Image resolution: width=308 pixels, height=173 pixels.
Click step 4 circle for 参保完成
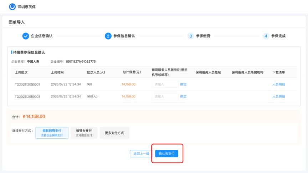(x=266, y=36)
